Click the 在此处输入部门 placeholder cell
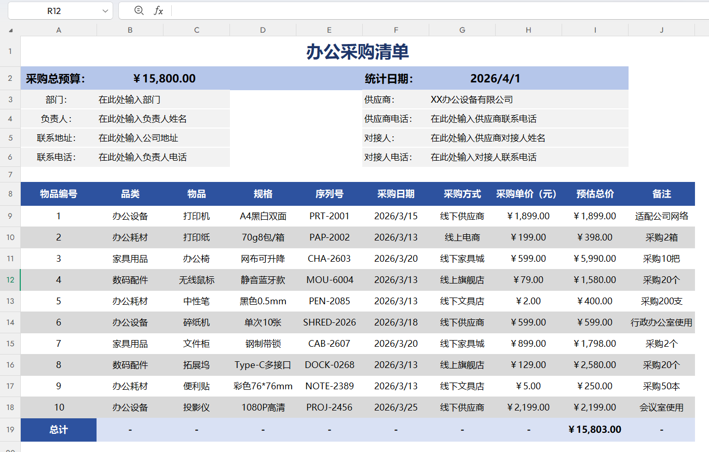 [129, 100]
